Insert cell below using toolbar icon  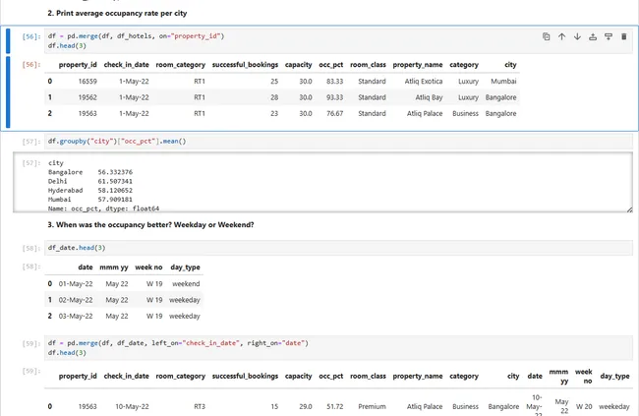(608, 36)
